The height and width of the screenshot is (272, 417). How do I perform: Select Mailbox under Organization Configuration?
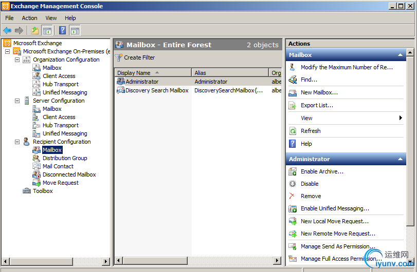click(52, 68)
